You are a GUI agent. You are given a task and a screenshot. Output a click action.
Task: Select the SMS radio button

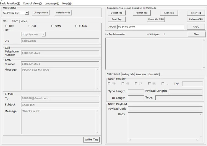52,26
